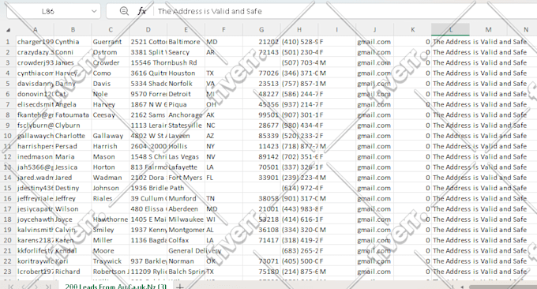Screen dimensions: 537x289
Task: Click cell containing Gallaway
Action: pyautogui.click(x=111, y=136)
